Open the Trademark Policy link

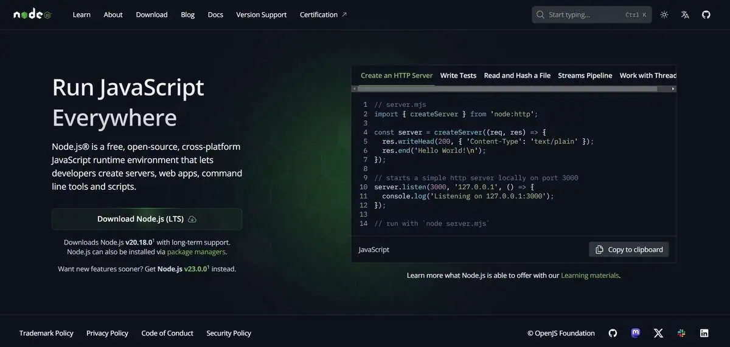[x=46, y=333]
